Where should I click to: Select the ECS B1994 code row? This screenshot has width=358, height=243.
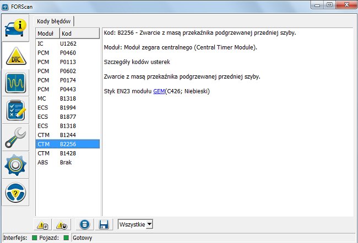tap(67, 106)
